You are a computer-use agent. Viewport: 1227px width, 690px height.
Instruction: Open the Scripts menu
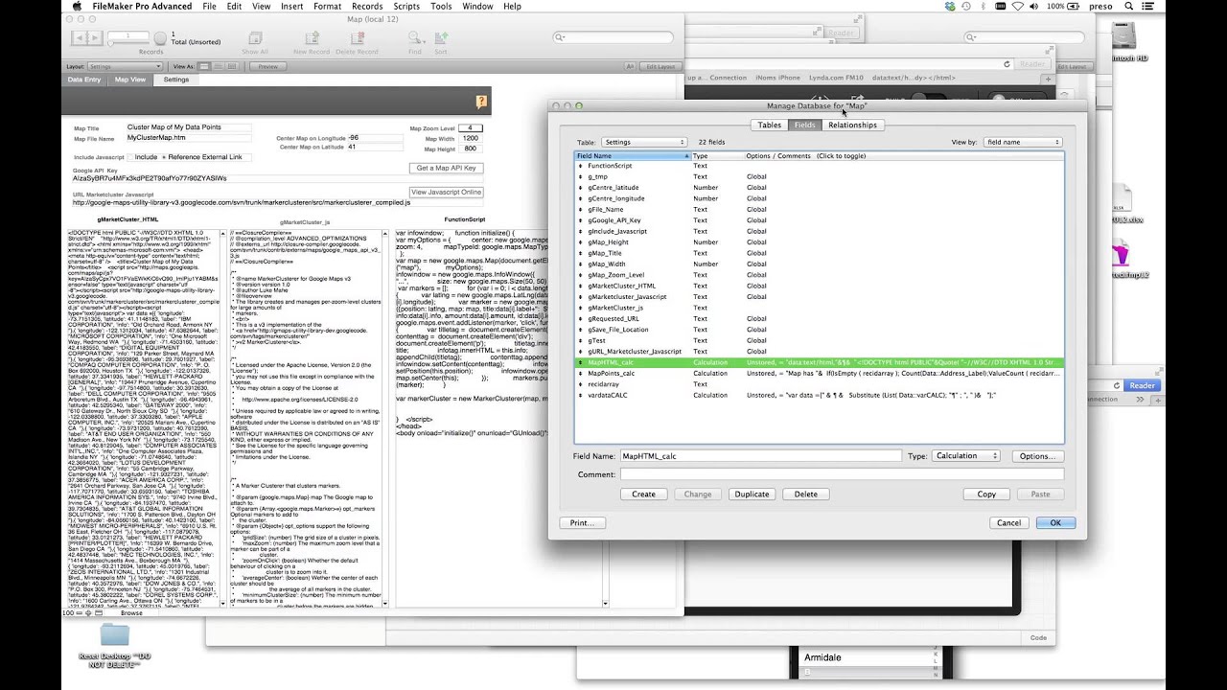click(406, 7)
